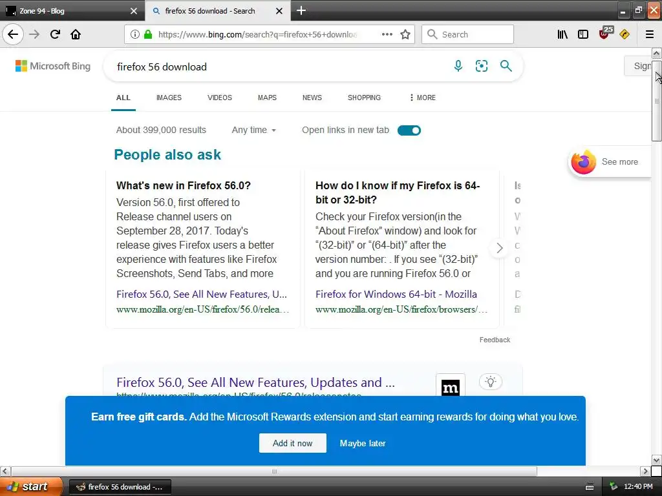Click the mozilla 'm' thumbnail icon

pos(451,385)
